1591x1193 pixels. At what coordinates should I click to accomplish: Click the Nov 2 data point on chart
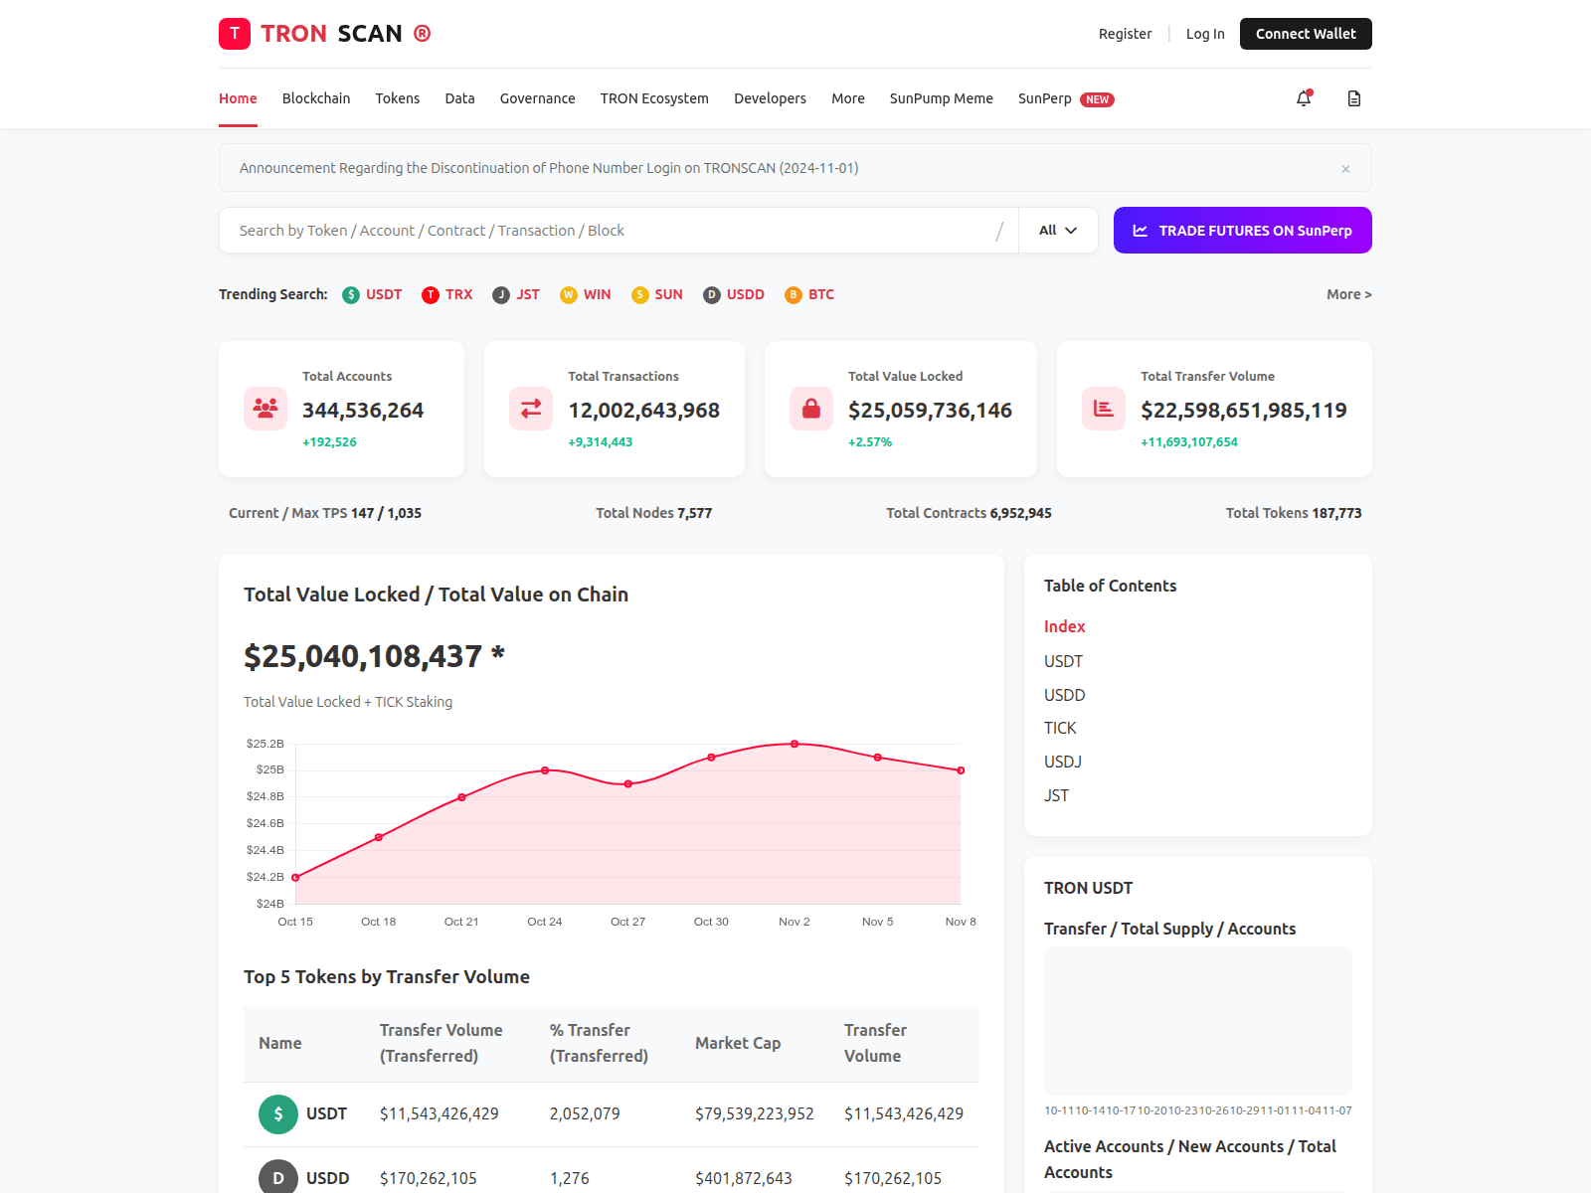click(x=795, y=744)
